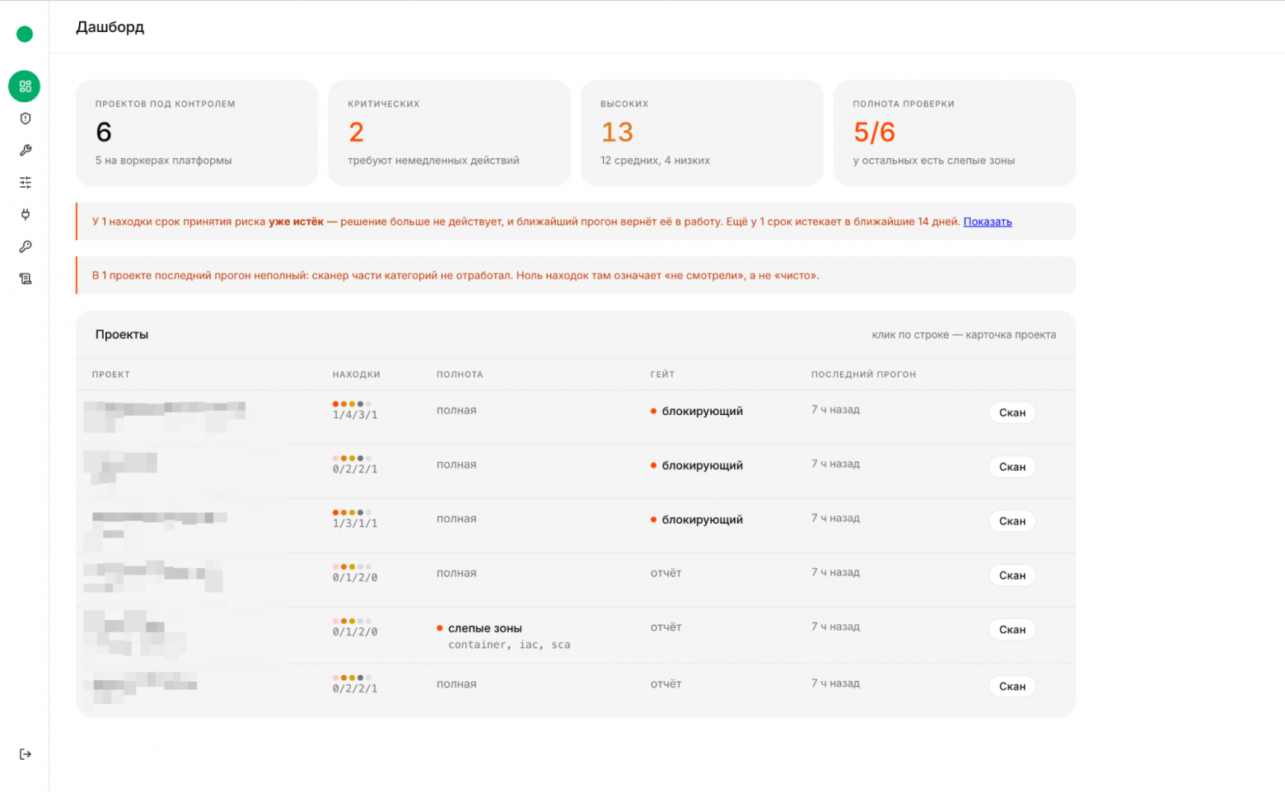Click the incomplete run warning banner

pyautogui.click(x=576, y=276)
